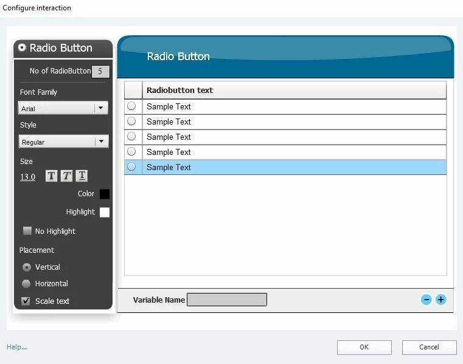Apply underline text style button
Image resolution: width=463 pixels, height=364 pixels.
(x=82, y=176)
